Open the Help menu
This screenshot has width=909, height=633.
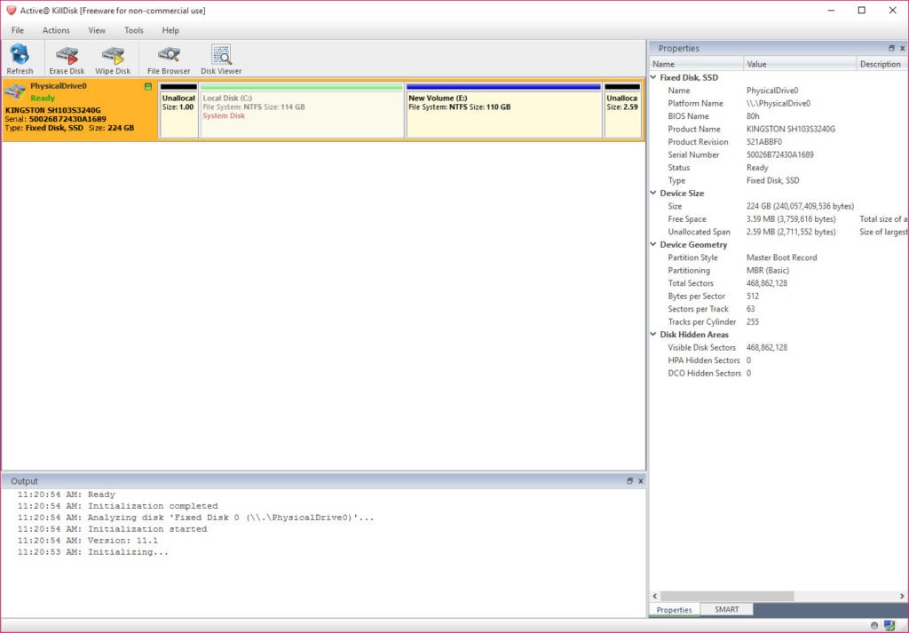(x=170, y=30)
